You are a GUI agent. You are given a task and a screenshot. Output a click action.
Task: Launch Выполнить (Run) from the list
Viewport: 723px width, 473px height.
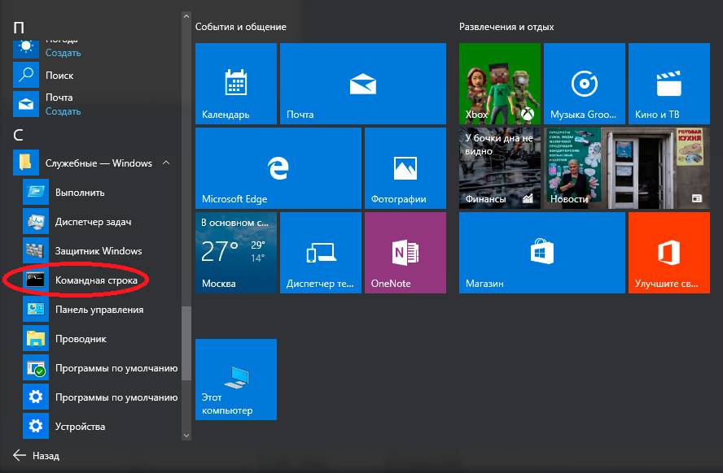pyautogui.click(x=79, y=193)
